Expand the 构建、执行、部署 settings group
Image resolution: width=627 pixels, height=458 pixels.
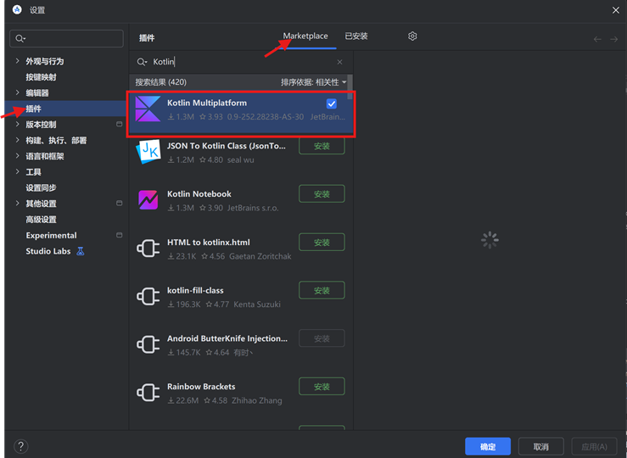coord(17,140)
